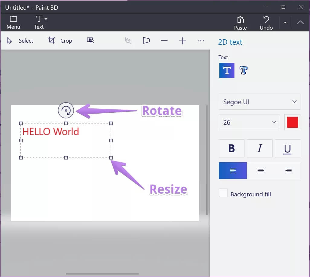Toggle bold text formatting
The height and width of the screenshot is (277, 310).
coord(231,148)
